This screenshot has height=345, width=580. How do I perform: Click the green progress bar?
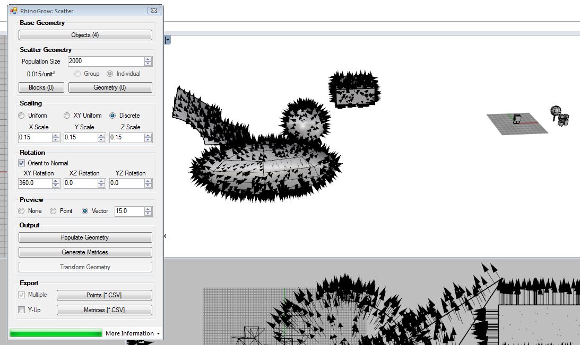(x=56, y=333)
